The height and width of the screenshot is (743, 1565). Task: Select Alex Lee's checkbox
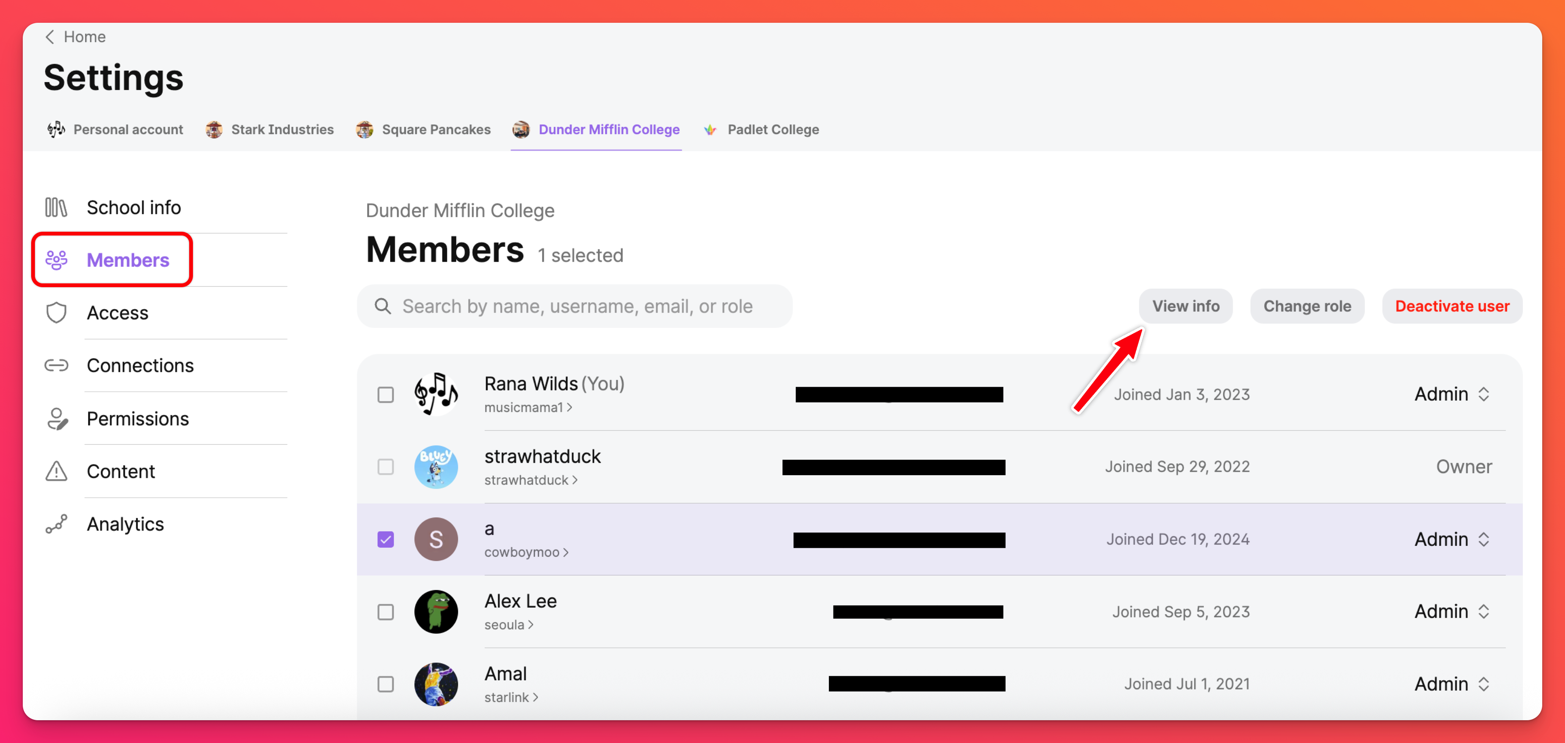(x=385, y=612)
